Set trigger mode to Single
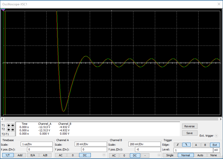 (170, 155)
